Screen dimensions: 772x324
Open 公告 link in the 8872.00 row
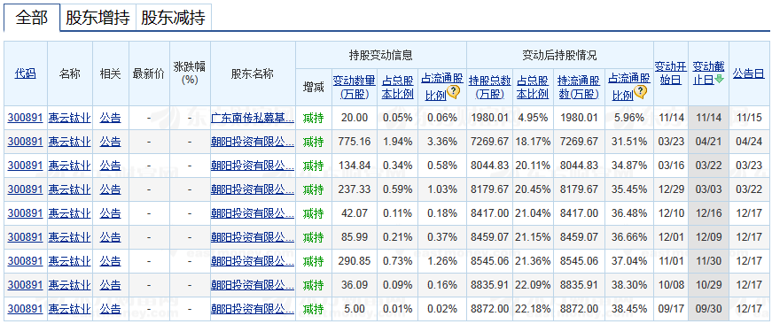110,309
